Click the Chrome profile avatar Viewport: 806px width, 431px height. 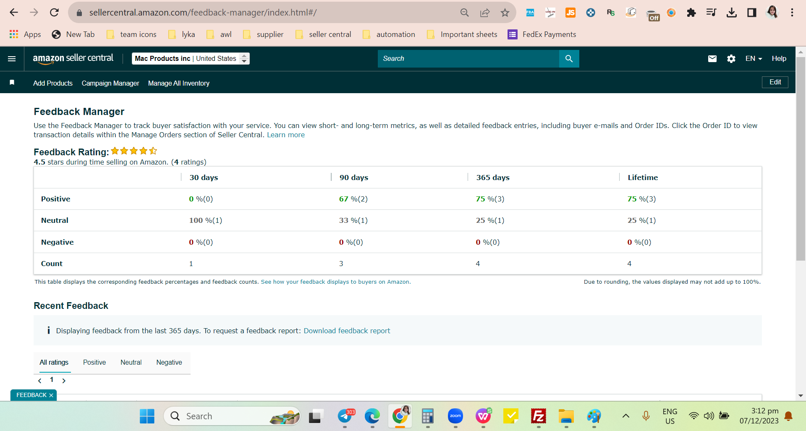click(772, 13)
